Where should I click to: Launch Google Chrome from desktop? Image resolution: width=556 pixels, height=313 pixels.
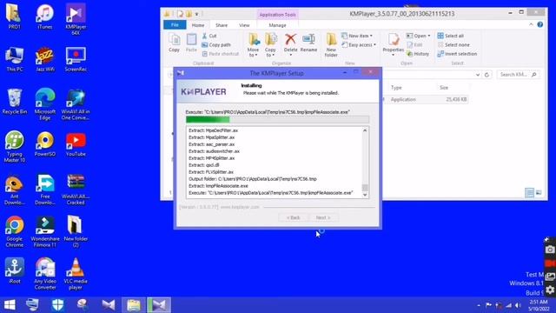click(x=14, y=231)
